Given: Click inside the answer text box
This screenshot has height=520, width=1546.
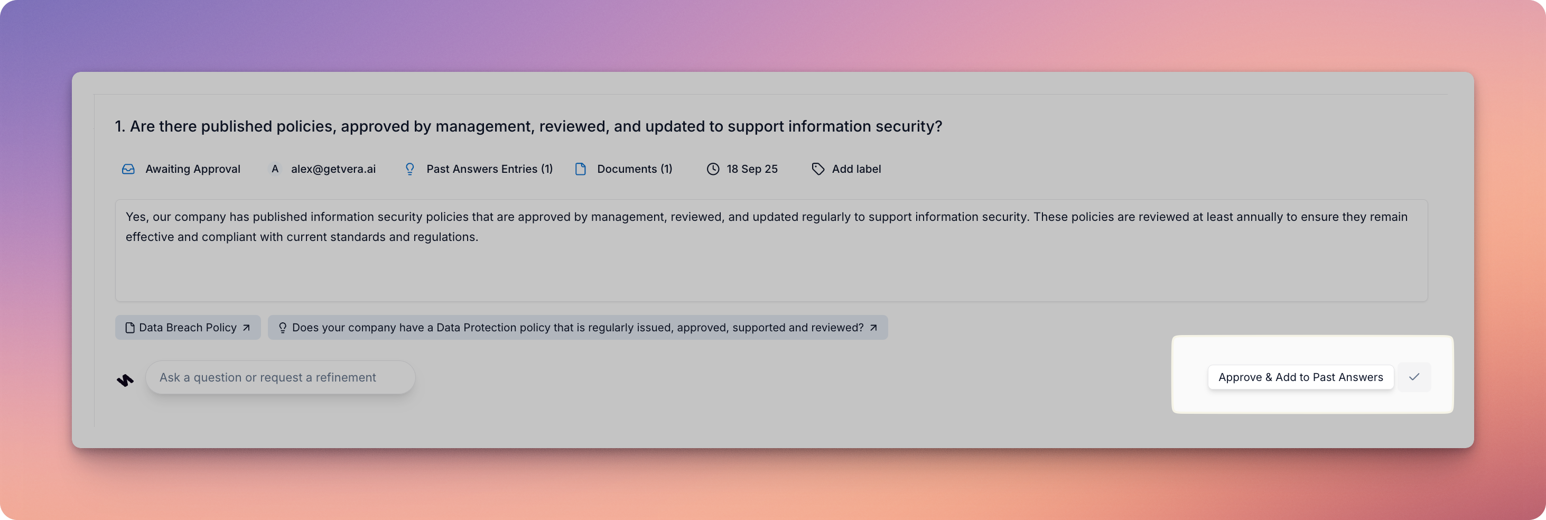Looking at the screenshot, I should point(770,264).
